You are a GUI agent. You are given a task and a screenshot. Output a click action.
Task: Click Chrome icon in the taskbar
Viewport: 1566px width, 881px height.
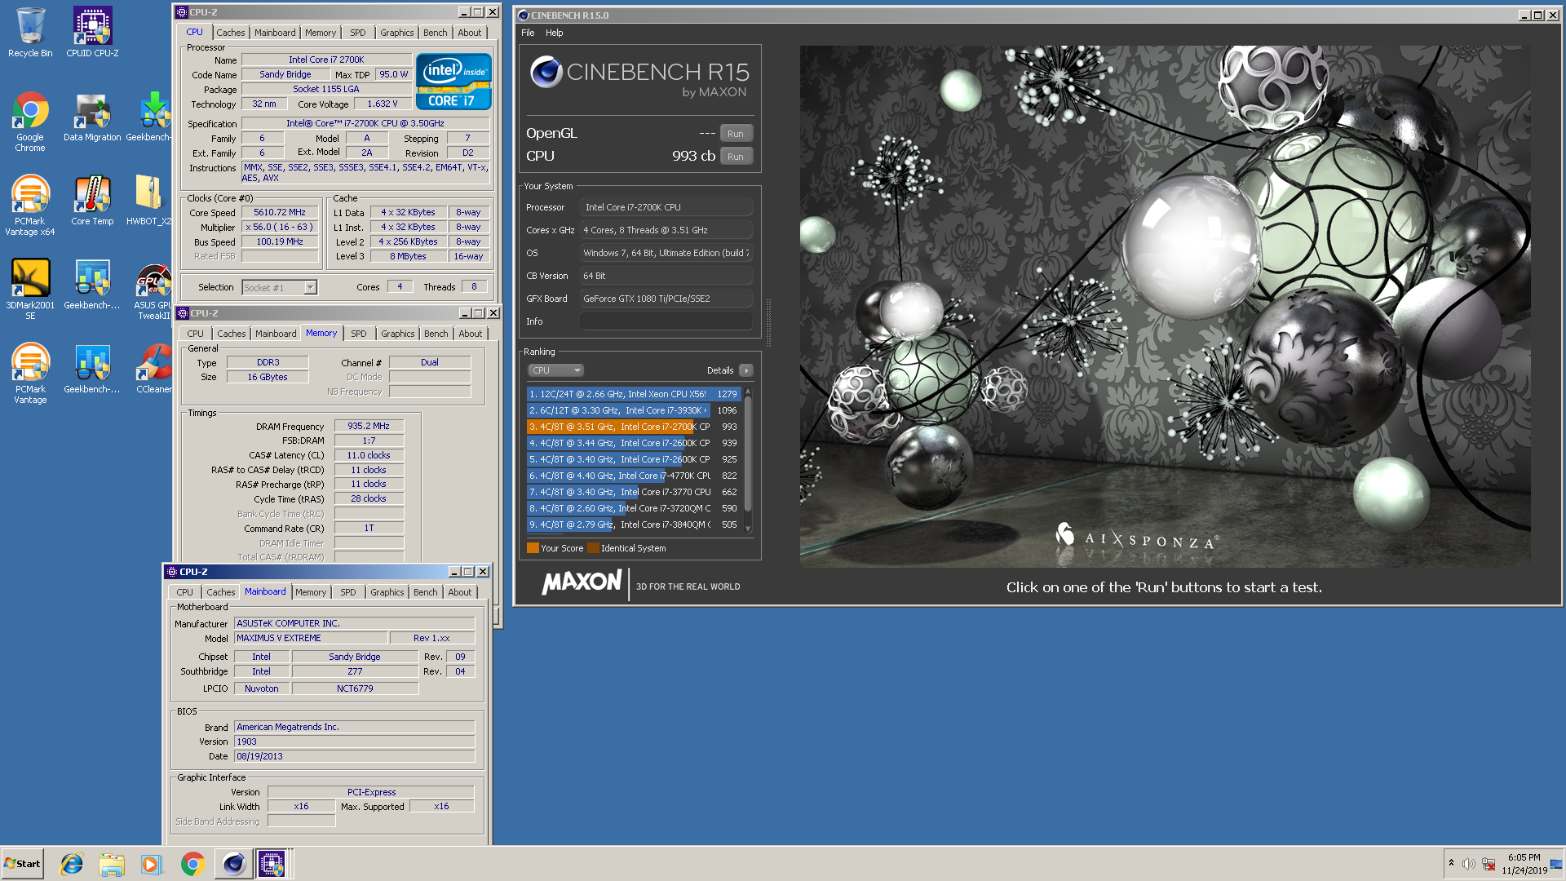pyautogui.click(x=192, y=864)
